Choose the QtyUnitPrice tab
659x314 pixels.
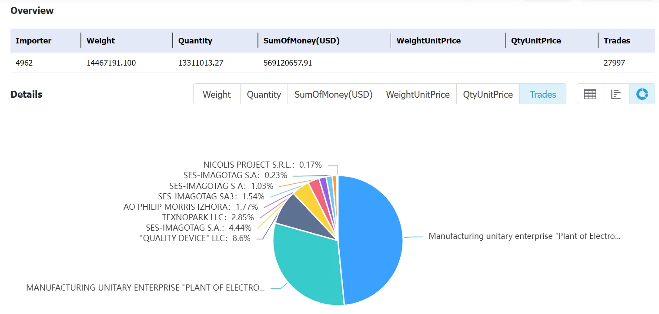coord(488,94)
